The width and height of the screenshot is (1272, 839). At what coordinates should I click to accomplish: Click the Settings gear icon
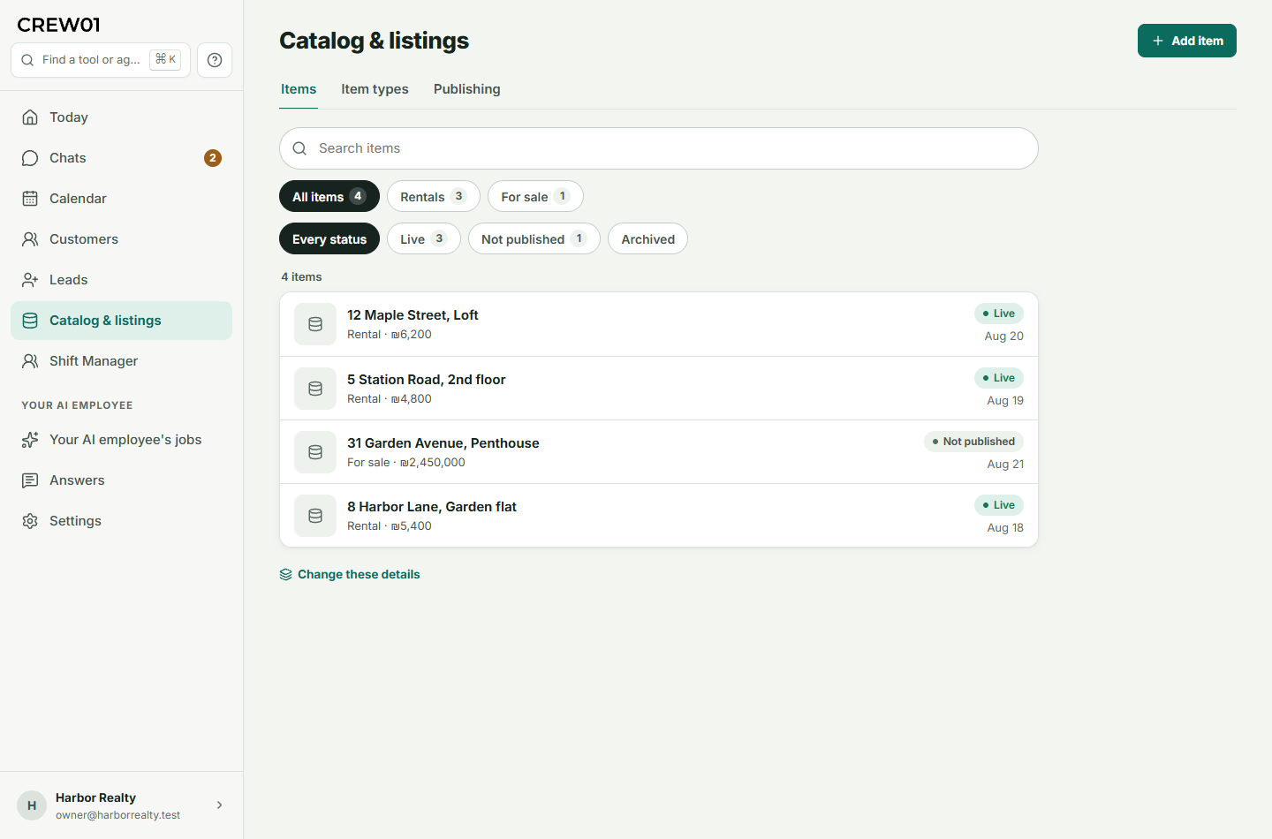click(x=30, y=521)
